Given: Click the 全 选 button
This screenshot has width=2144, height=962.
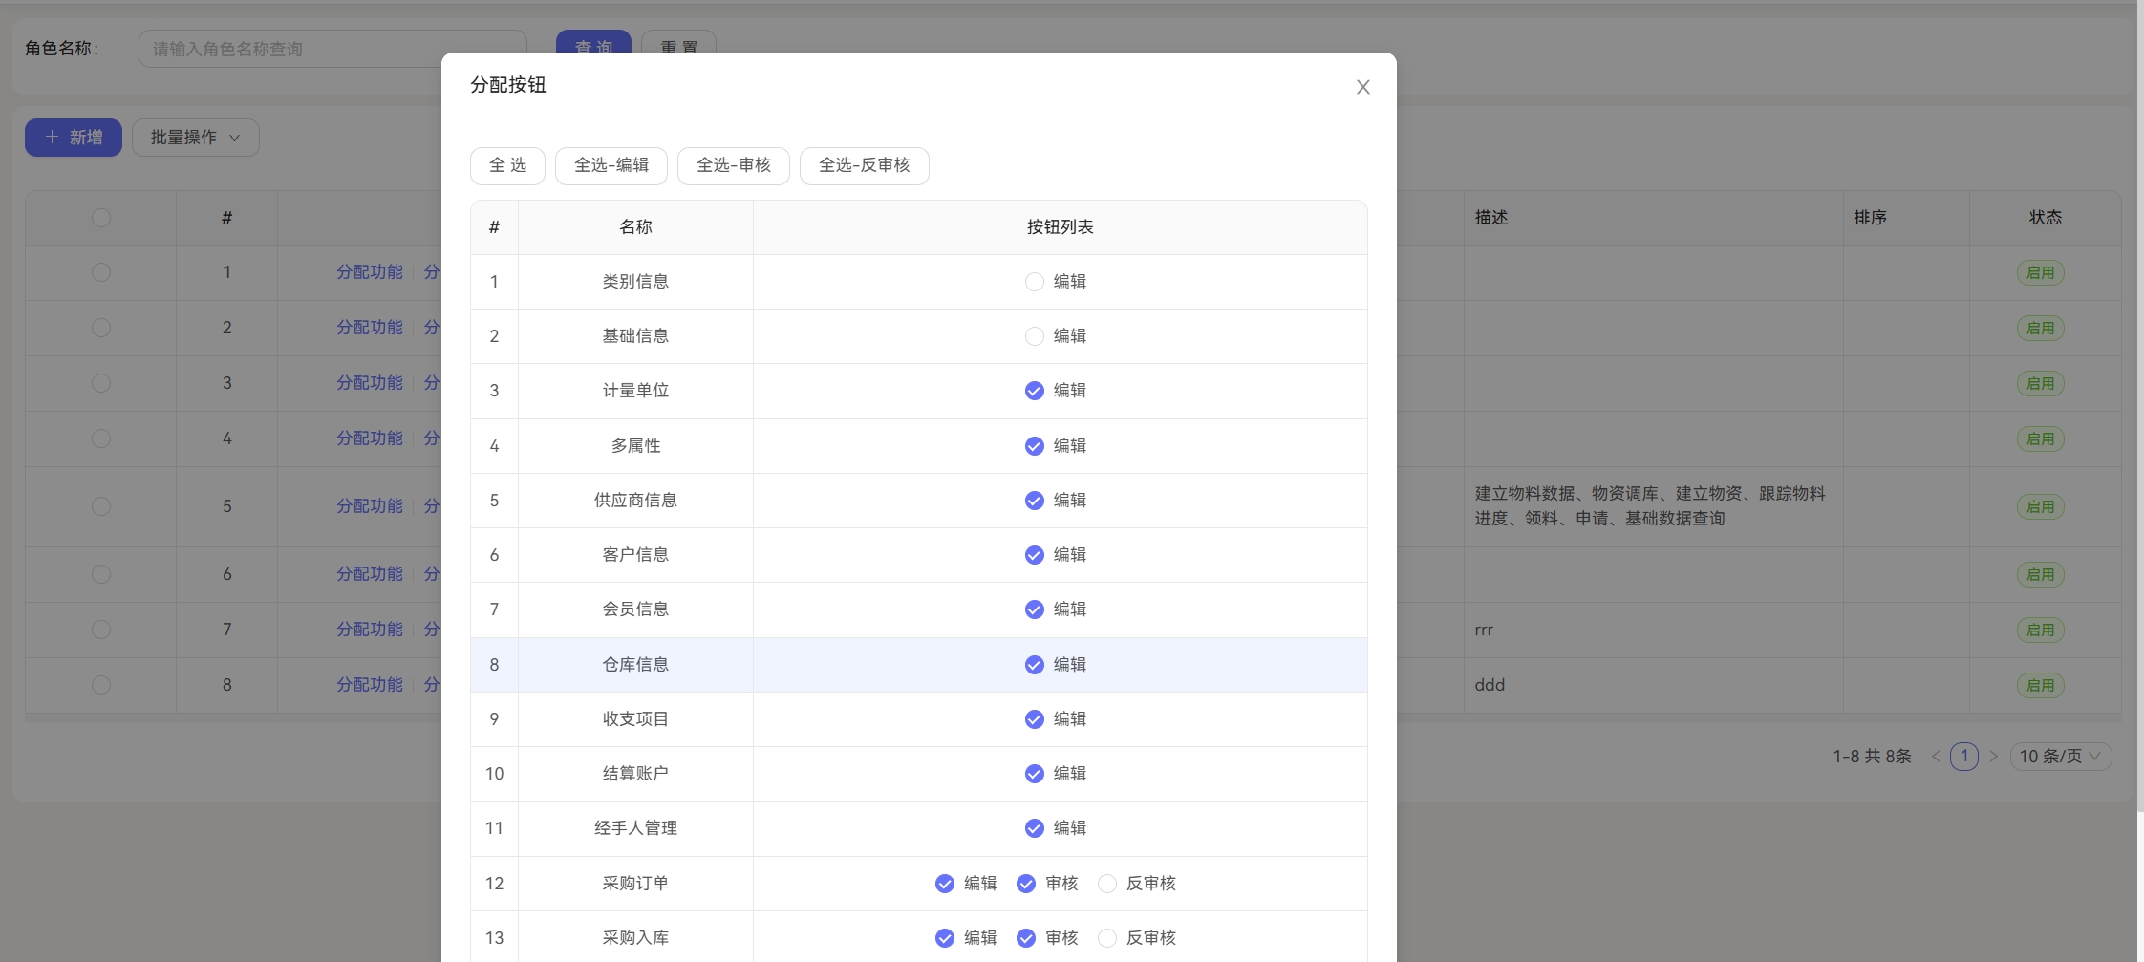Looking at the screenshot, I should coord(507,165).
